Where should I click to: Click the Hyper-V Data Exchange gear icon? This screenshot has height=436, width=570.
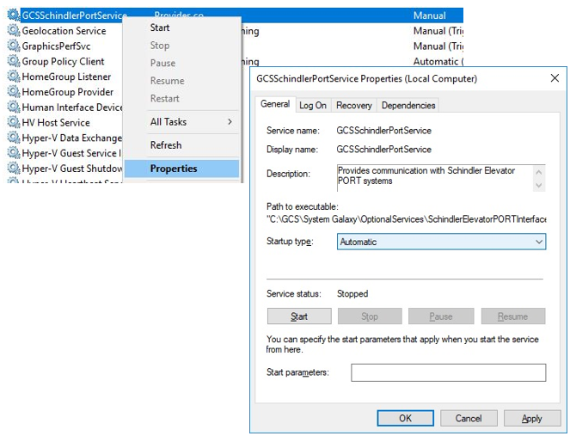pyautogui.click(x=14, y=138)
